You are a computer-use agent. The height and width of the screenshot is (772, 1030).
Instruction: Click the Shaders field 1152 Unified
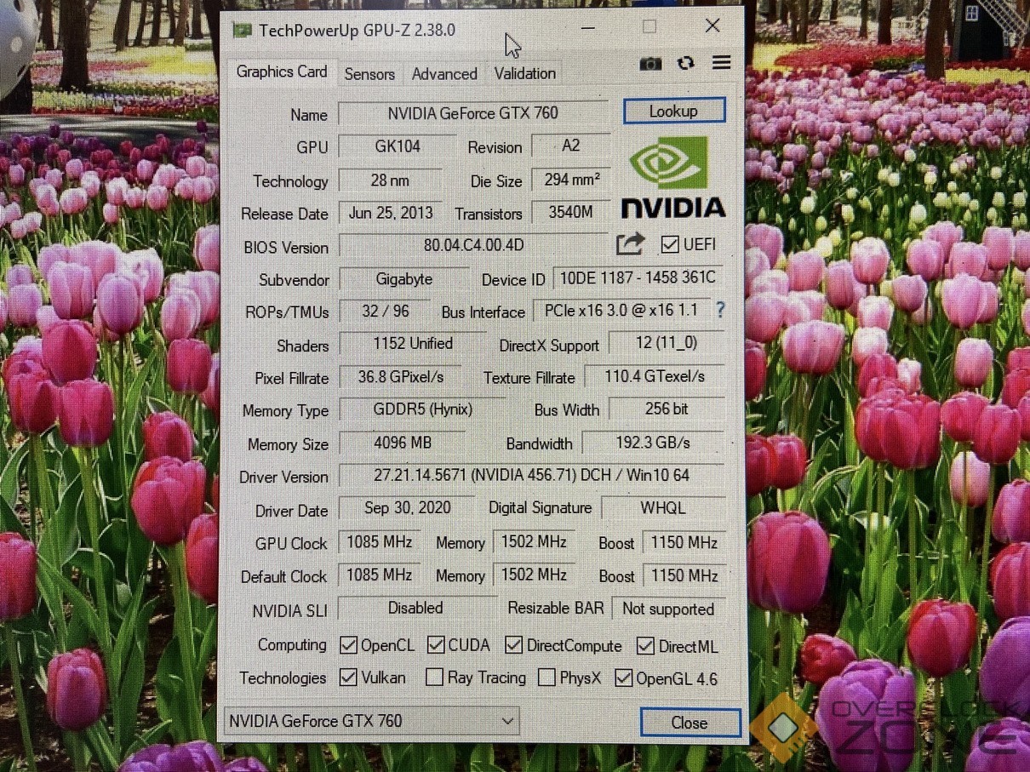click(x=413, y=343)
